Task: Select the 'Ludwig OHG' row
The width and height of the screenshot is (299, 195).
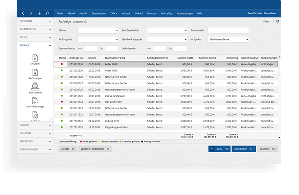Action: (166, 121)
